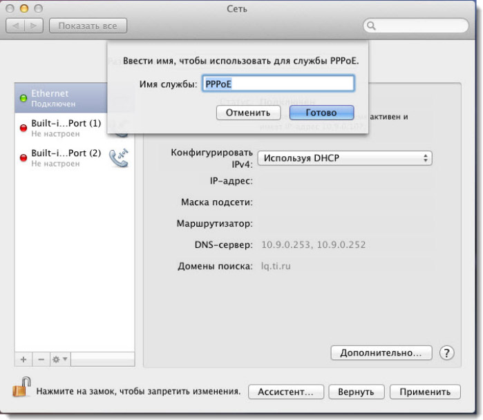Open the gear actions menu below service list
Screen dimensions: 483x420
(59, 359)
